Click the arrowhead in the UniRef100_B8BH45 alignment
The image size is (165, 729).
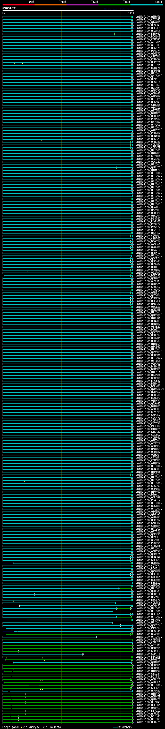(115, 34)
